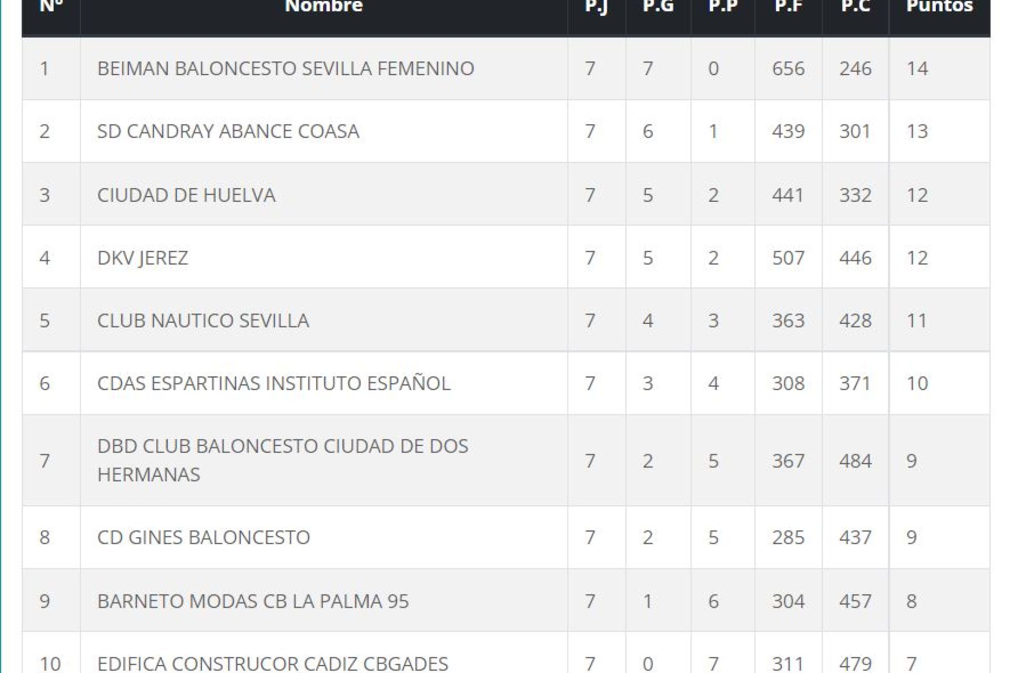Select the CD GINES BALONCESTO team name

click(x=204, y=537)
